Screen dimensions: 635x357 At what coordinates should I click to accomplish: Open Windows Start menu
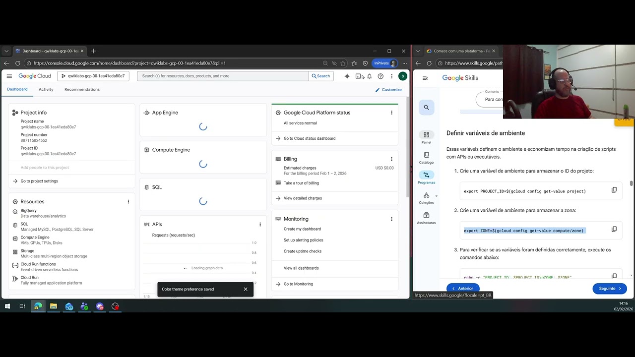pyautogui.click(x=7, y=306)
